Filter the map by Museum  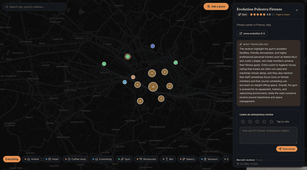(209, 159)
